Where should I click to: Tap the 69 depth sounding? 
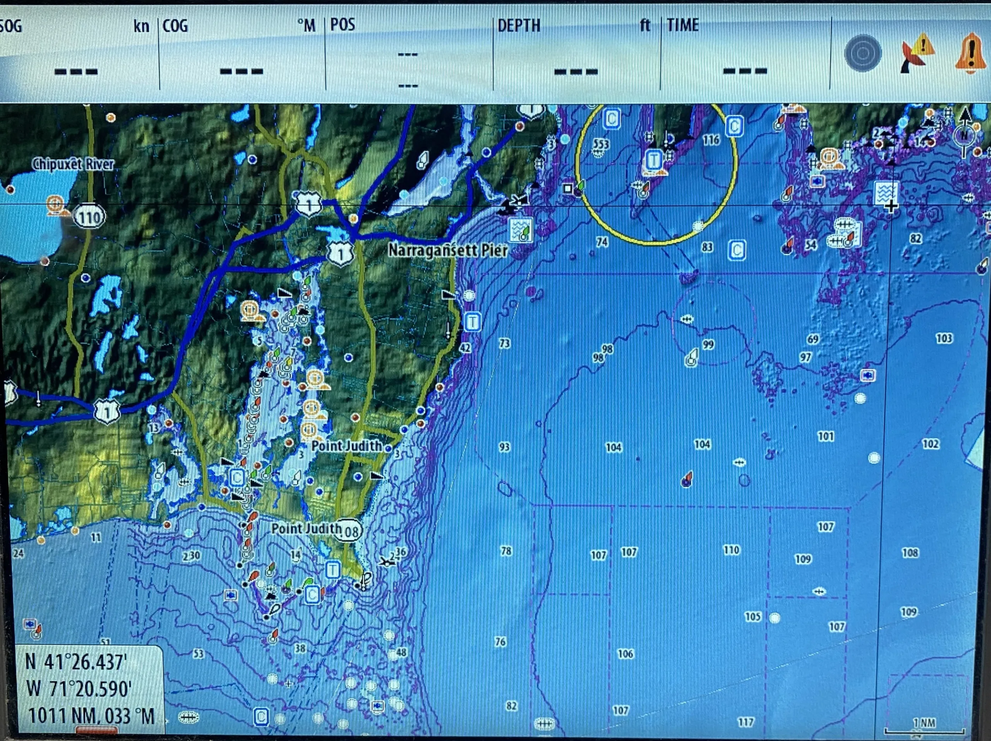(813, 339)
